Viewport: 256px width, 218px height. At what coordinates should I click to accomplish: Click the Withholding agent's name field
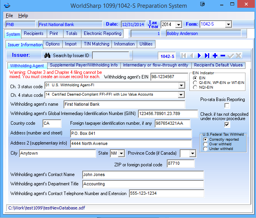coord(124,104)
